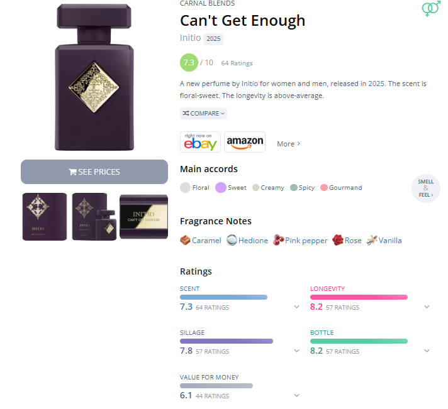Click the Vanilla note icon
This screenshot has width=448, height=409.
[x=371, y=240]
